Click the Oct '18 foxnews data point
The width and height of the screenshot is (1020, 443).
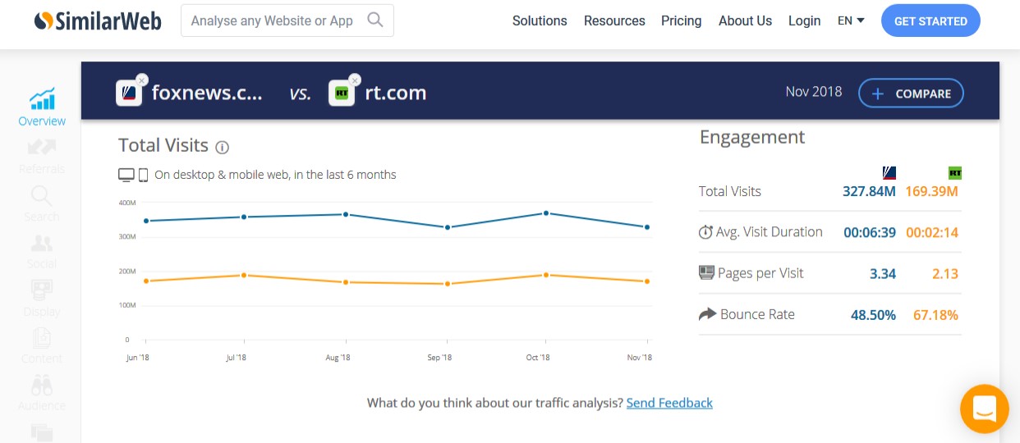click(546, 213)
